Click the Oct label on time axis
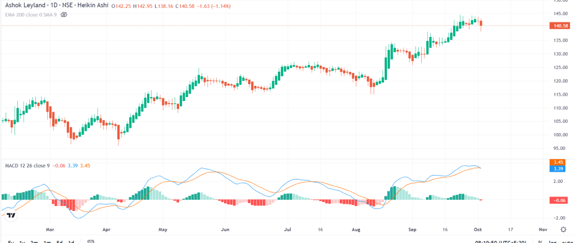The width and height of the screenshot is (575, 243). [x=479, y=230]
